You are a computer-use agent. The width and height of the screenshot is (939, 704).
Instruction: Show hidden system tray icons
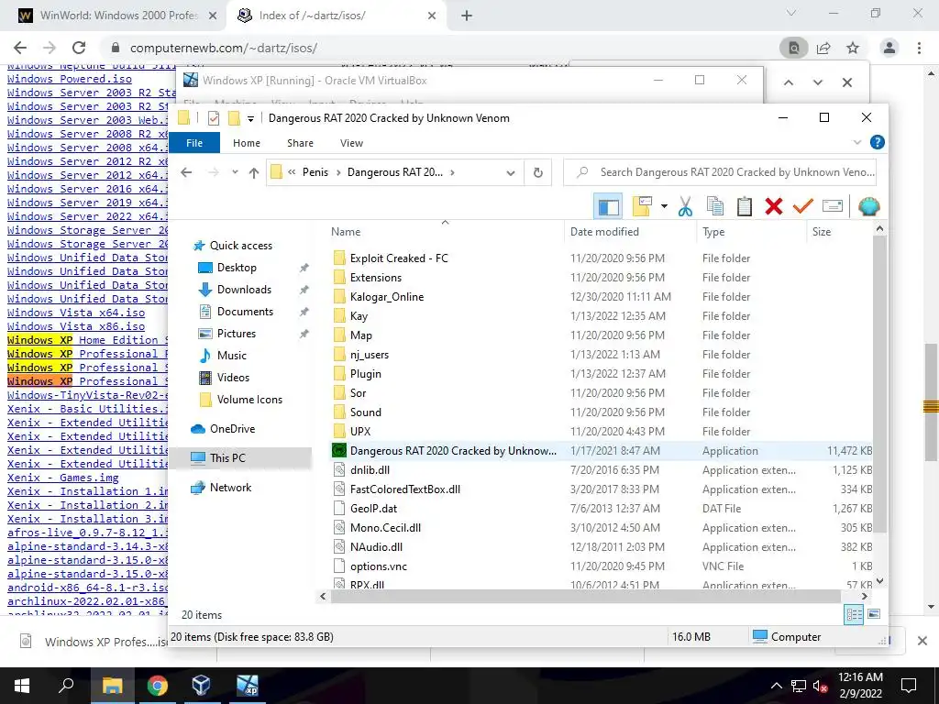click(x=776, y=686)
